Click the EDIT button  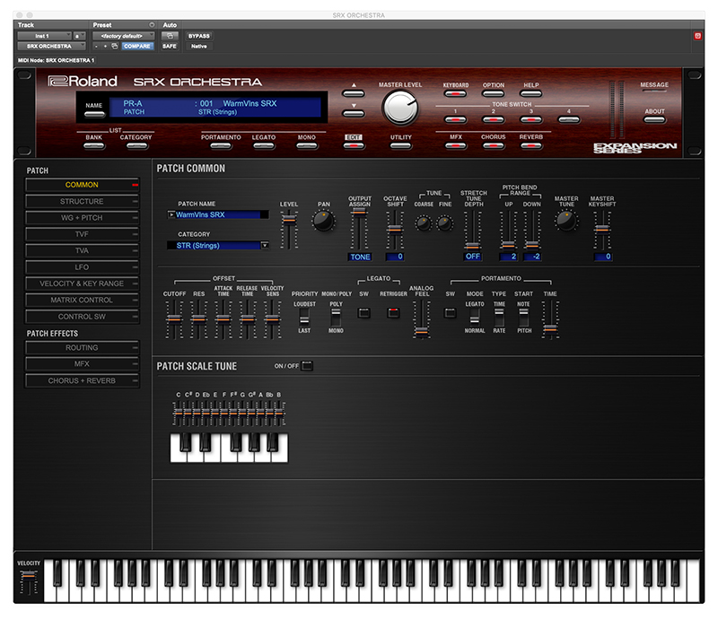click(x=354, y=145)
